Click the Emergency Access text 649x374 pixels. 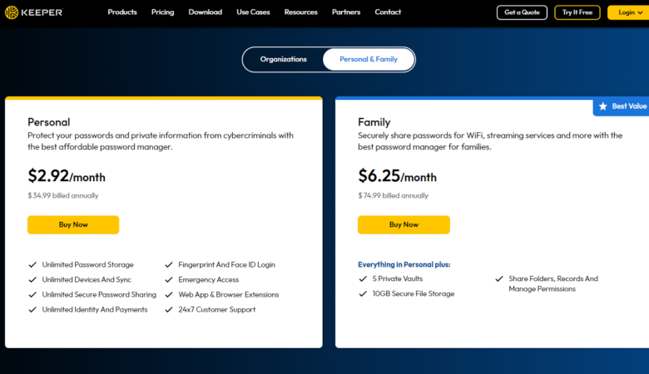pyautogui.click(x=209, y=280)
